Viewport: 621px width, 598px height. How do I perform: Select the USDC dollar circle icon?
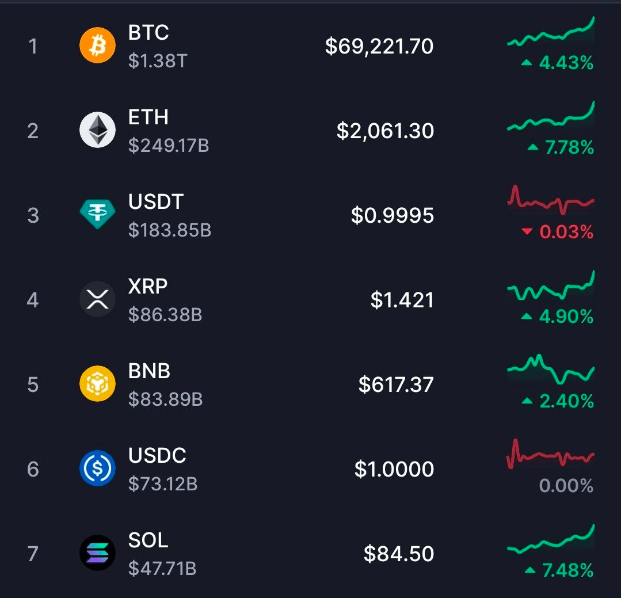click(97, 467)
